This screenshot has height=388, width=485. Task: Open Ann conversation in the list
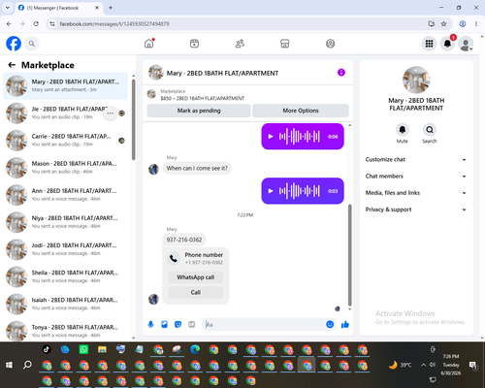[66, 195]
